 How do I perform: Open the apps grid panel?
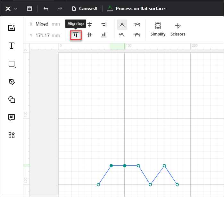(12, 135)
